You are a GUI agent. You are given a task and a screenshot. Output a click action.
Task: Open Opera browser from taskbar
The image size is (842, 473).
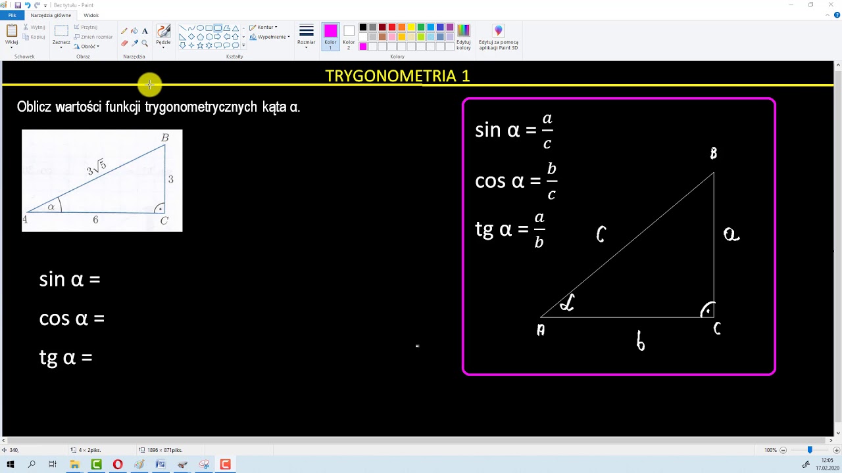tap(118, 464)
